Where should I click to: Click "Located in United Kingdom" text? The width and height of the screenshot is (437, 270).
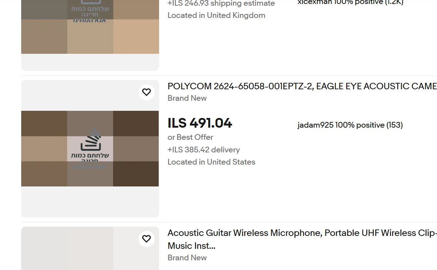(x=217, y=15)
